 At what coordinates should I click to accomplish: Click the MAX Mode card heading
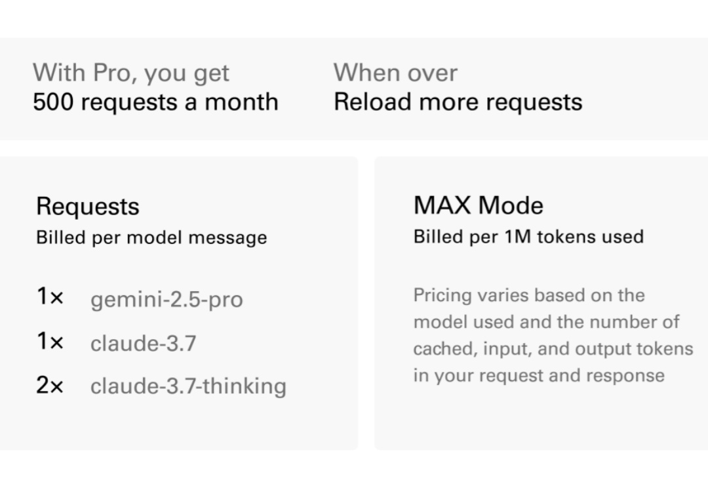[478, 205]
